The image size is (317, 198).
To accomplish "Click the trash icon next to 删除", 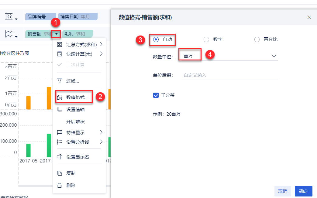I will coord(60,185).
